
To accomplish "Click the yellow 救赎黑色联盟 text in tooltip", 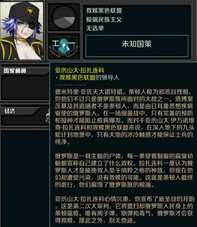I will tap(77, 77).
